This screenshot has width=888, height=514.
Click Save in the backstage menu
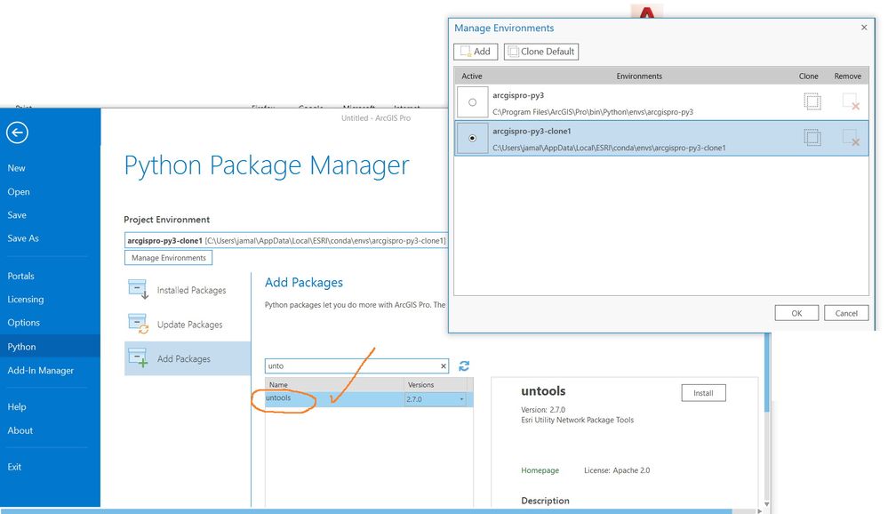coord(17,215)
